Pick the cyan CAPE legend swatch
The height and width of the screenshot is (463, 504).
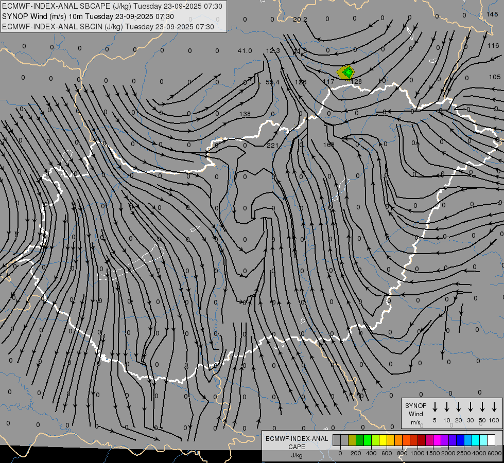click(476, 440)
